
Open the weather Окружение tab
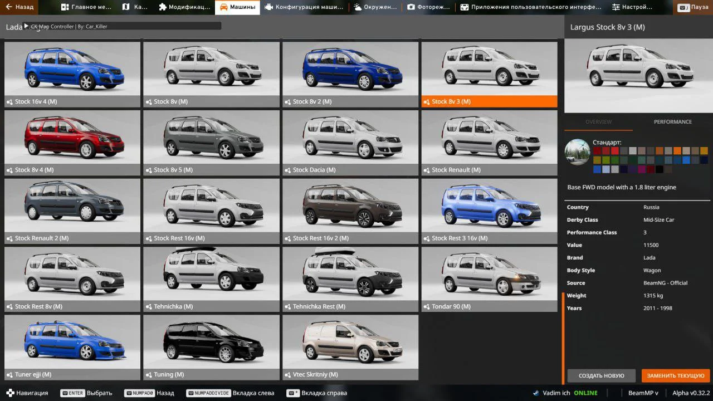point(375,7)
